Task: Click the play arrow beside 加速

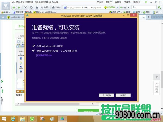Action: coord(128,7)
